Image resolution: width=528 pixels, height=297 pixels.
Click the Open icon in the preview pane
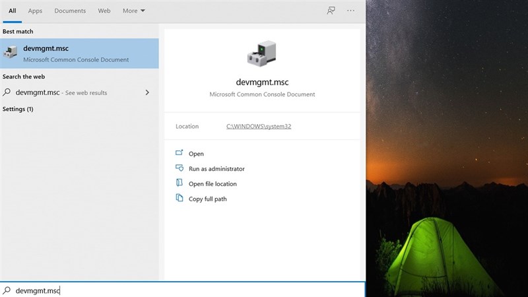(179, 153)
